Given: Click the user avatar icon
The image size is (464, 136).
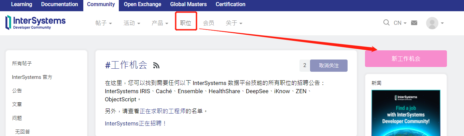Looking at the screenshot, I should [x=432, y=23].
